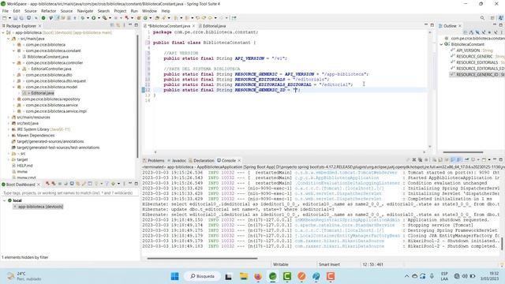This screenshot has height=284, width=505.
Task: Close the Console view tab
Action: [x=239, y=160]
